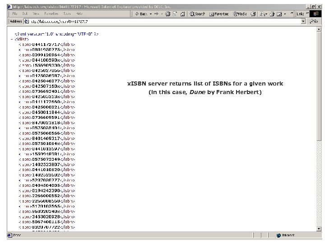Click the xml version declaration line
The image size is (325, 243).
[x=56, y=34]
